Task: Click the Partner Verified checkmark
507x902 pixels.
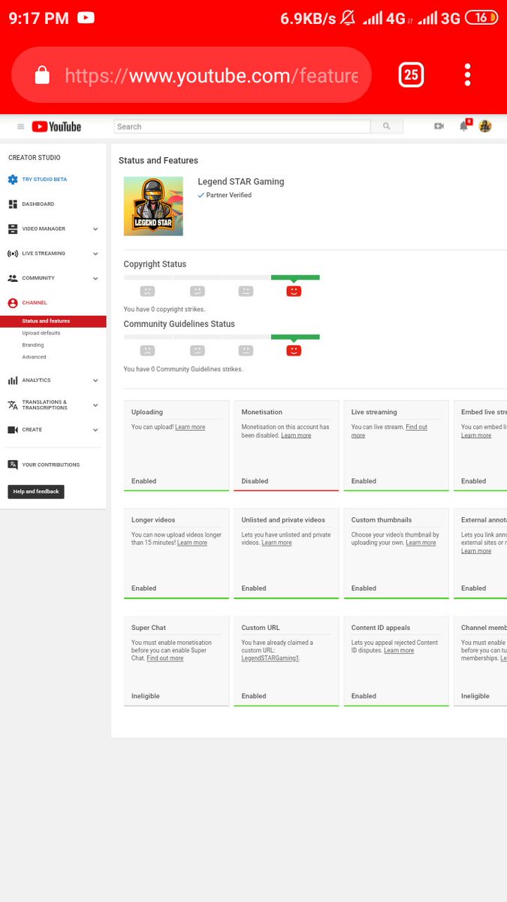Action: point(201,195)
